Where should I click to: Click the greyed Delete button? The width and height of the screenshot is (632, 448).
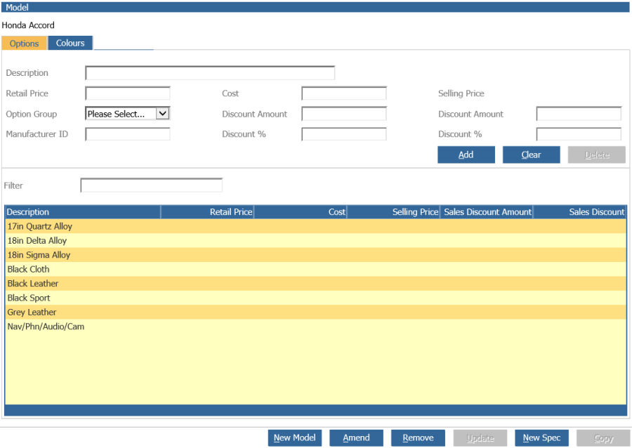[597, 154]
